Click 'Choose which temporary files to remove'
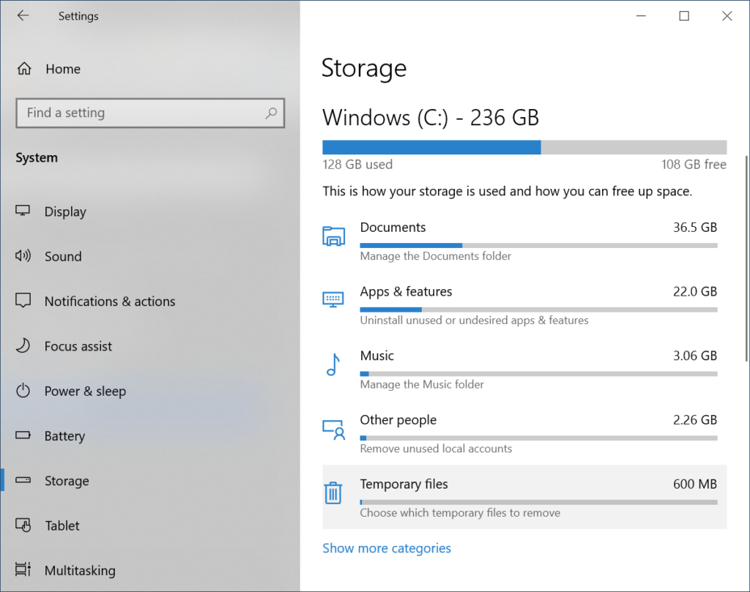 (460, 513)
